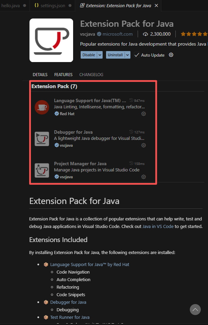This screenshot has height=325, width=208.
Task: Click the Red Hat verified publisher badge
Action: tap(57, 113)
